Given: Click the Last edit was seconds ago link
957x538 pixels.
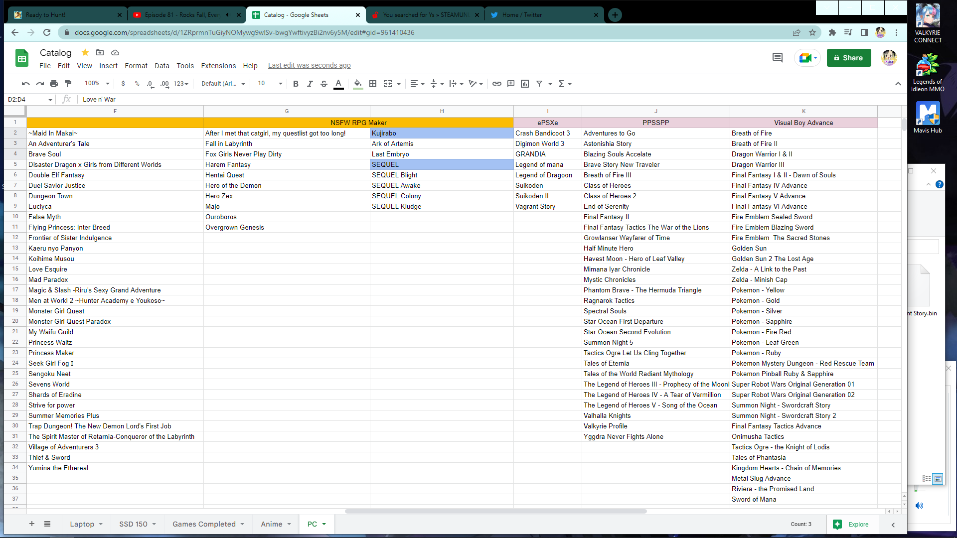Looking at the screenshot, I should 309,65.
